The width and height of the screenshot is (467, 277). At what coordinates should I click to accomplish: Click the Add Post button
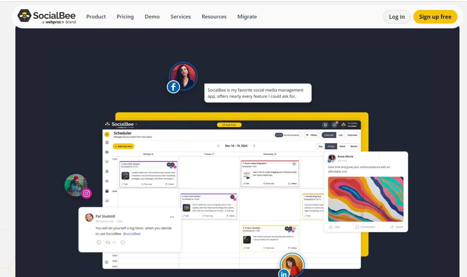[x=229, y=125]
